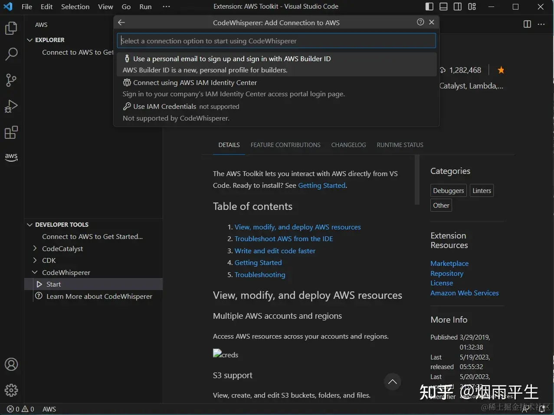Open the Explorer view in activity bar

[11, 28]
